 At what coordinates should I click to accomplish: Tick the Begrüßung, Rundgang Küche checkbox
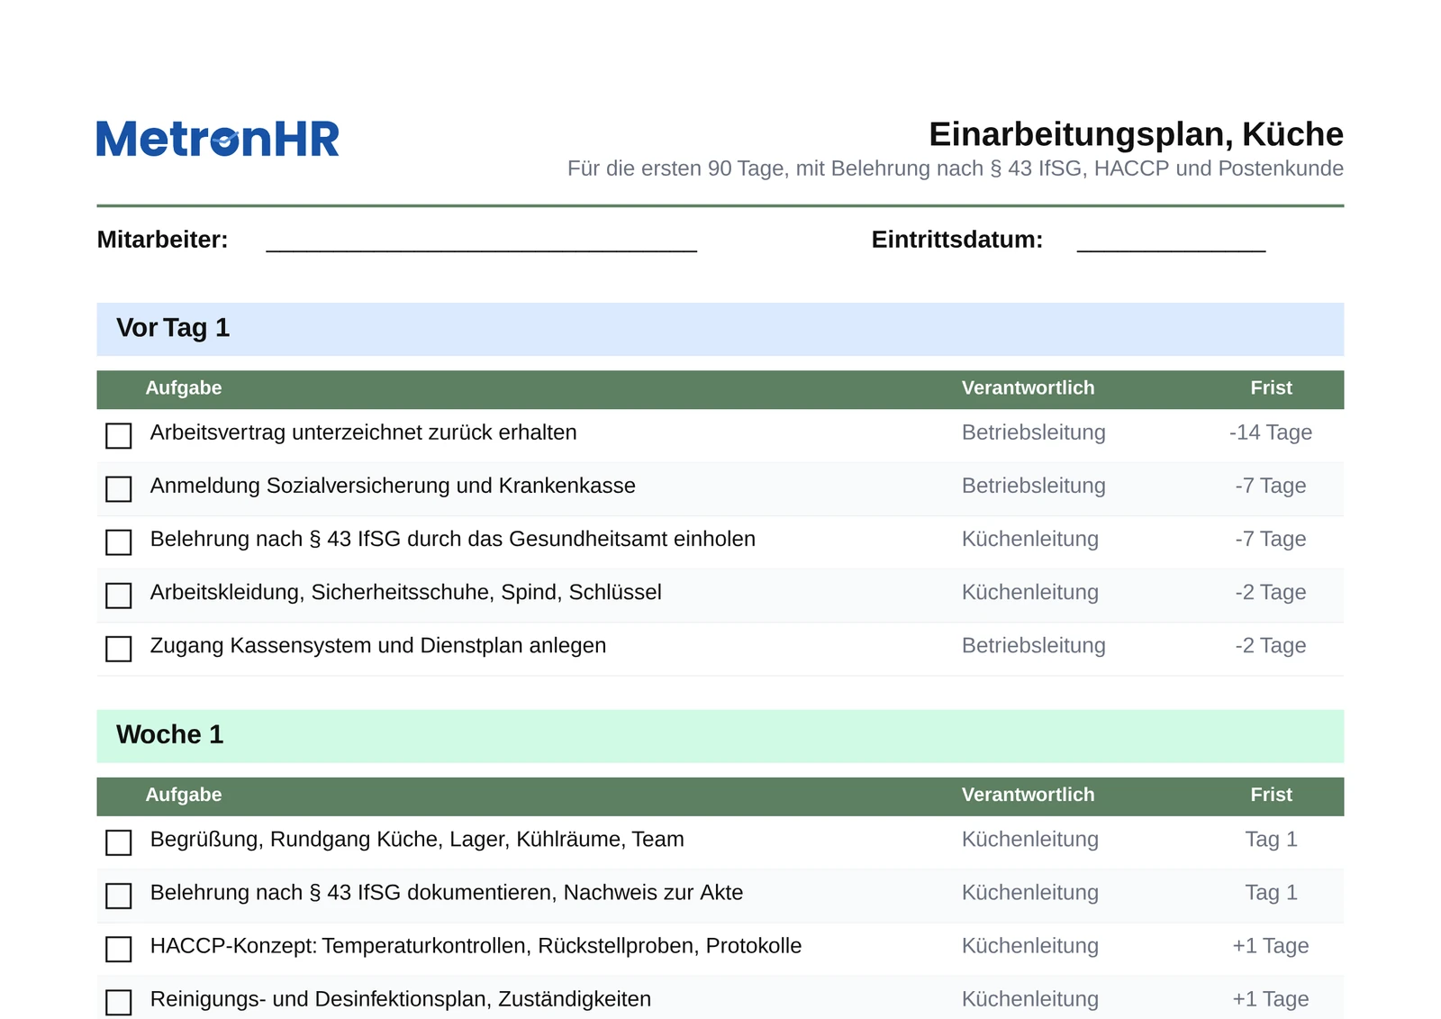(119, 842)
